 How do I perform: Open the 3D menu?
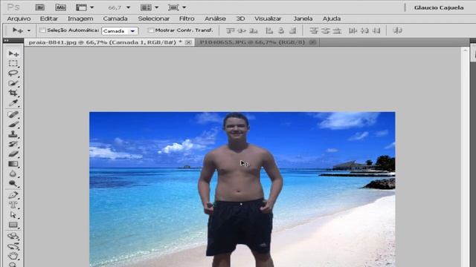(240, 19)
